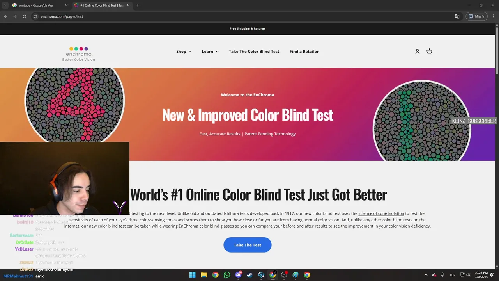499x281 pixels.
Task: Open the Windows Start menu
Action: pyautogui.click(x=192, y=275)
